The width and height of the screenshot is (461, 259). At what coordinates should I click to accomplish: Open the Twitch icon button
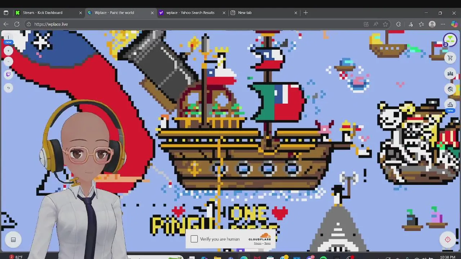[8, 74]
